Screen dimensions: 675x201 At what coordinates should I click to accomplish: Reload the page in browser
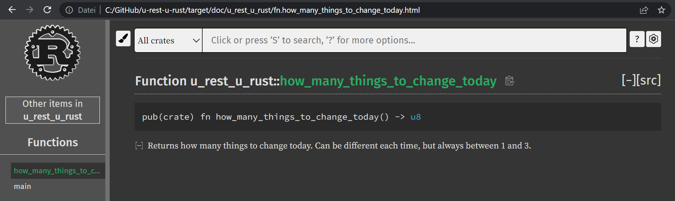[x=47, y=10]
